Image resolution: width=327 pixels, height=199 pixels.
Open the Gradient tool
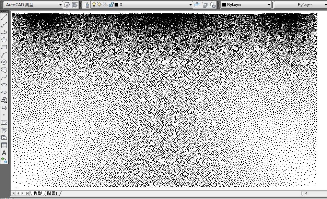pos(4,130)
